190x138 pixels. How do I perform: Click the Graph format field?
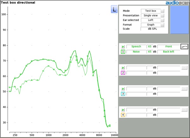(x=151, y=25)
